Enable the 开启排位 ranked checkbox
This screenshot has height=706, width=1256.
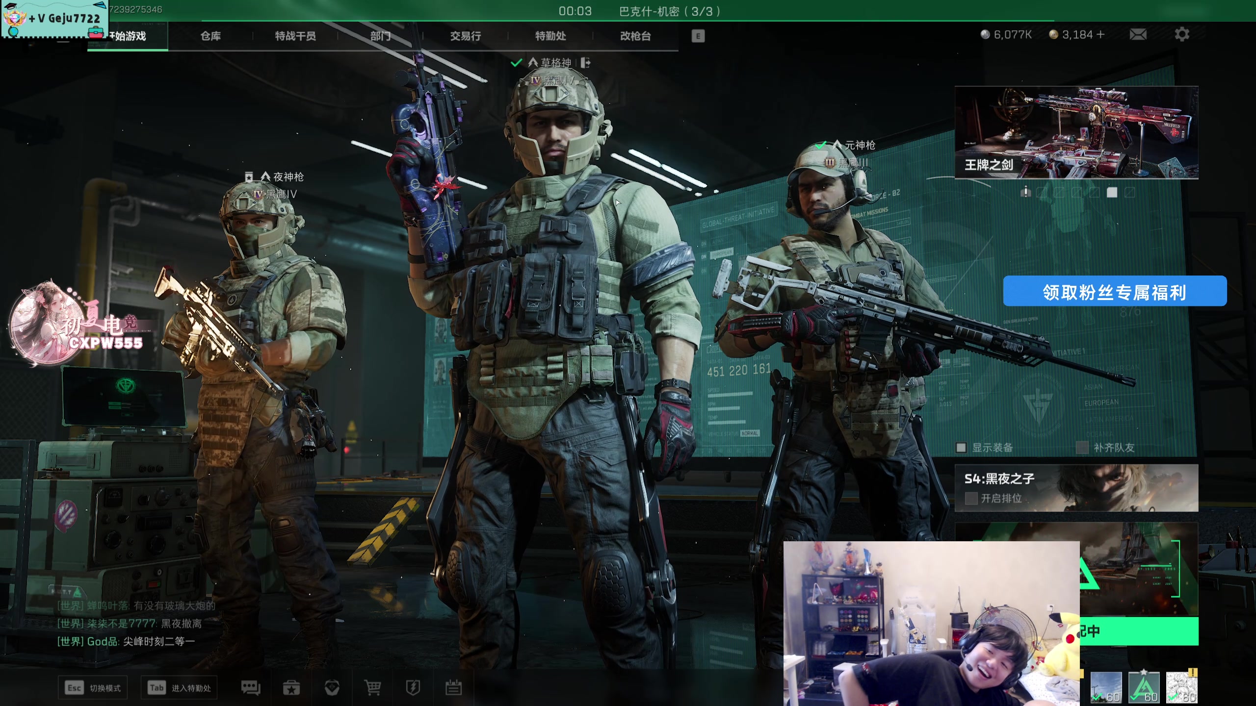971,499
